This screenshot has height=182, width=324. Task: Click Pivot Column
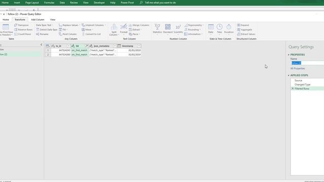coord(67,34)
